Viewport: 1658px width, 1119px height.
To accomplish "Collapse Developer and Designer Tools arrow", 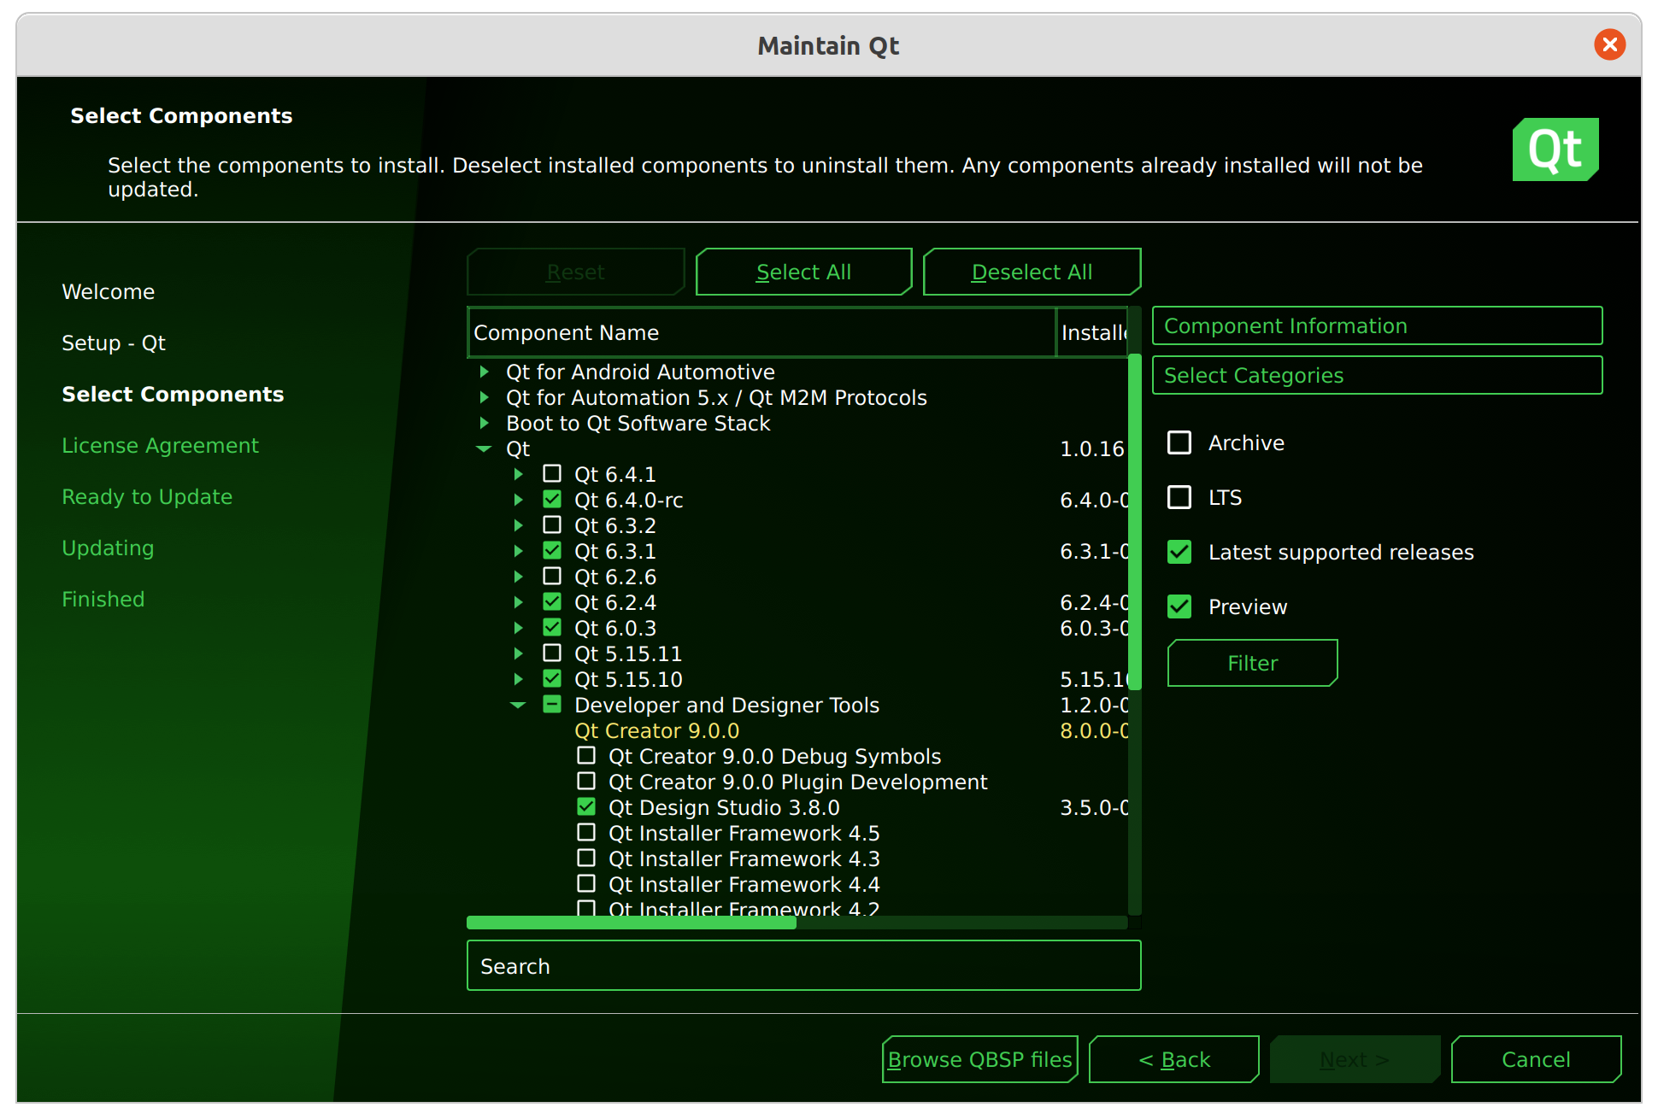I will (x=518, y=706).
